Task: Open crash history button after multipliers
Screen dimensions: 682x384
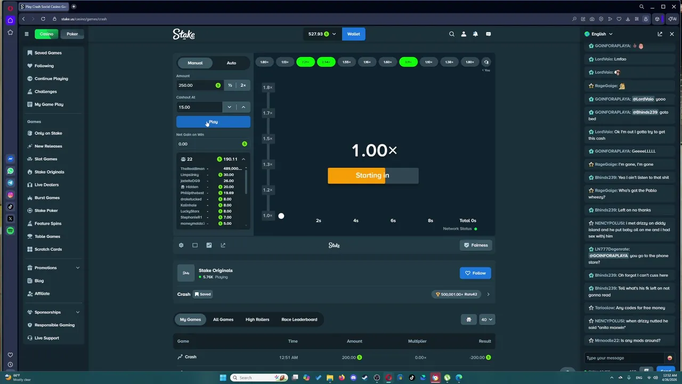Action: pos(486,62)
